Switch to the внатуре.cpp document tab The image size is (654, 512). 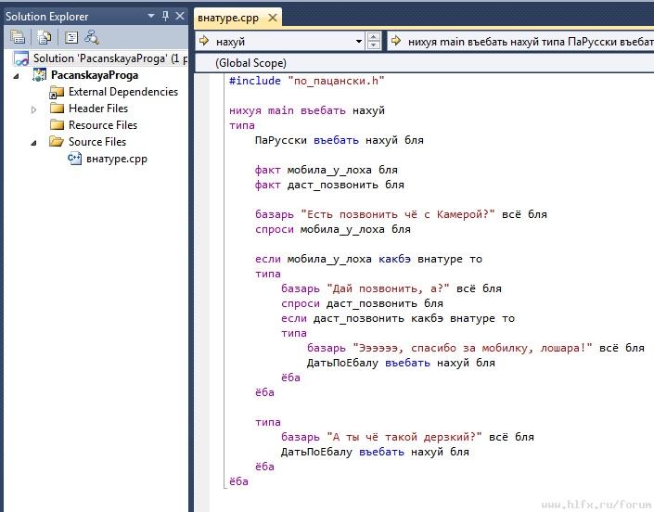point(230,18)
